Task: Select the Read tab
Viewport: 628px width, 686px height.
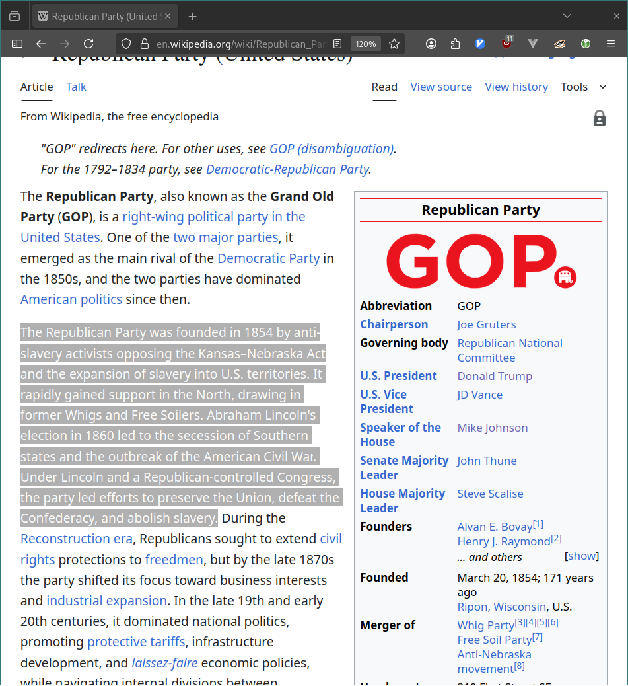Action: pyautogui.click(x=384, y=87)
